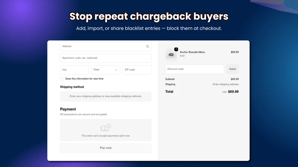Image resolution: width=298 pixels, height=167 pixels.
Task: Focus the Apartment, suite, etc. field
Action: pos(106,58)
